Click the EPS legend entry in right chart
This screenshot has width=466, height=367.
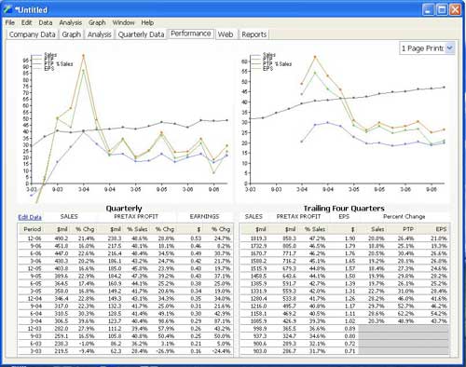click(267, 68)
